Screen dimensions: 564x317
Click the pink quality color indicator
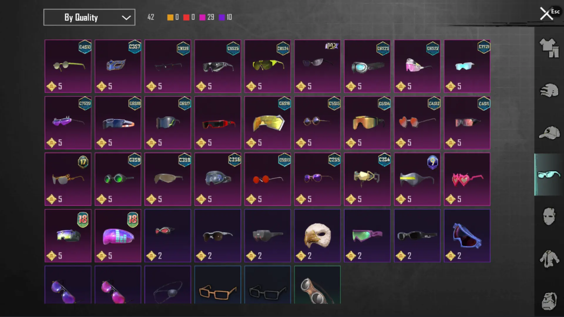[x=202, y=17]
